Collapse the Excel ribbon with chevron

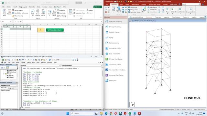click(x=101, y=18)
